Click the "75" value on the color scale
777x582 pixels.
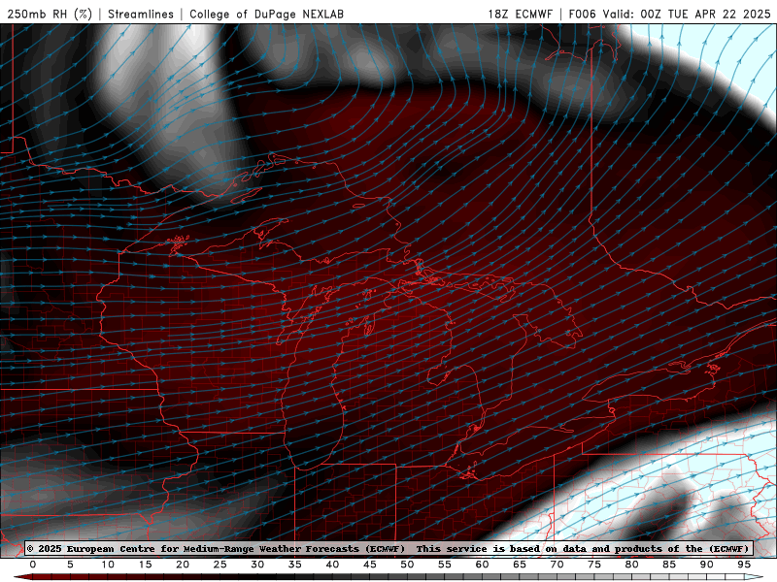coord(594,565)
